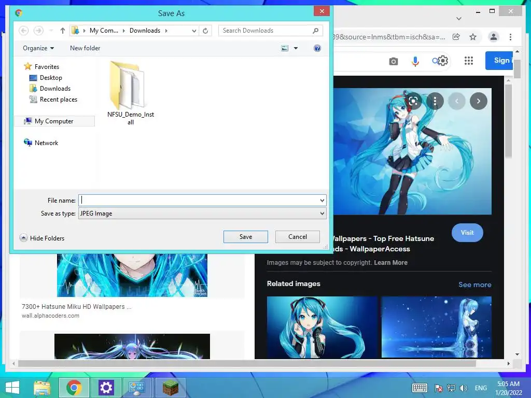This screenshot has width=531, height=398.
Task: Collapse with Hide Folders
Action: point(42,238)
